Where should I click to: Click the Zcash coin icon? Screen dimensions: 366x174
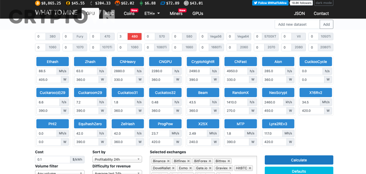68,3
